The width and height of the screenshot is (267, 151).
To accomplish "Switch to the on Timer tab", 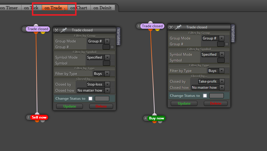I will pos(10,8).
